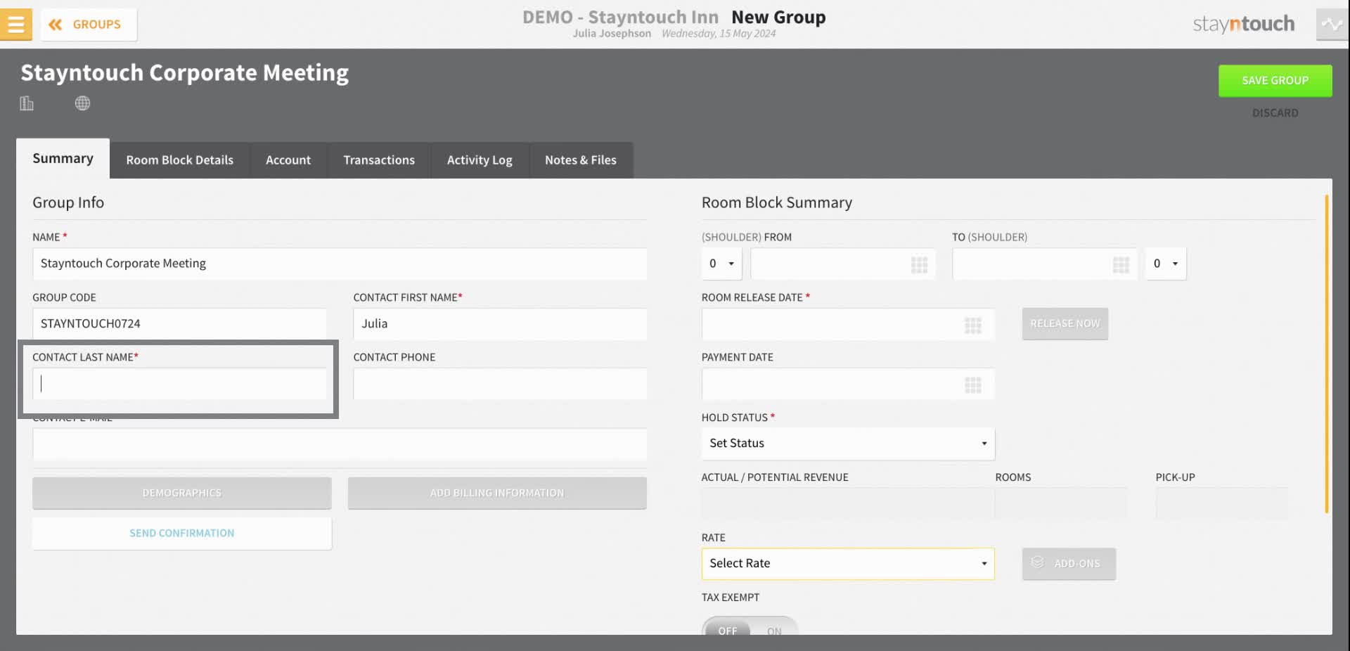Click the Release Now button

coord(1065,324)
